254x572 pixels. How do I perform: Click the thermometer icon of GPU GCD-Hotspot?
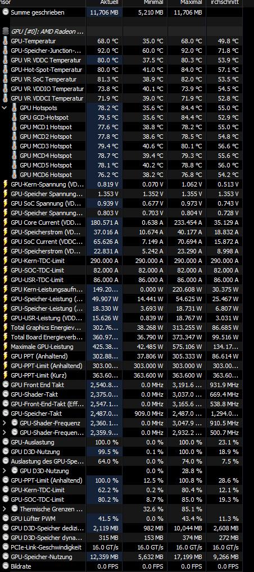(14, 117)
